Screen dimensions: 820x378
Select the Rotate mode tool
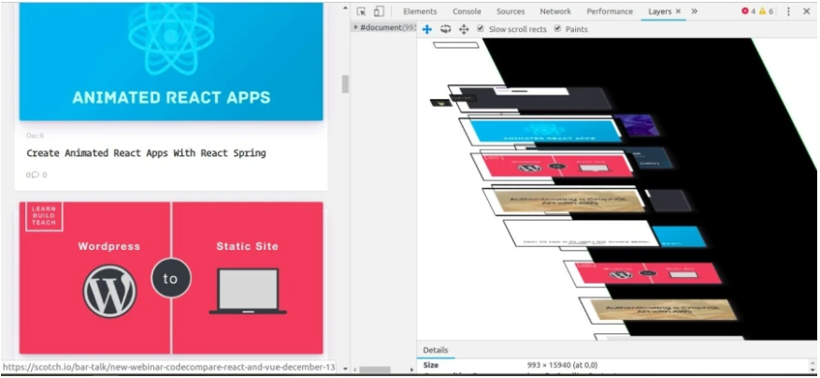[x=446, y=29]
